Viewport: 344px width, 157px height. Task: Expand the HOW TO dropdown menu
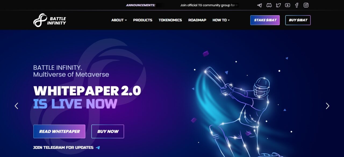pos(221,20)
